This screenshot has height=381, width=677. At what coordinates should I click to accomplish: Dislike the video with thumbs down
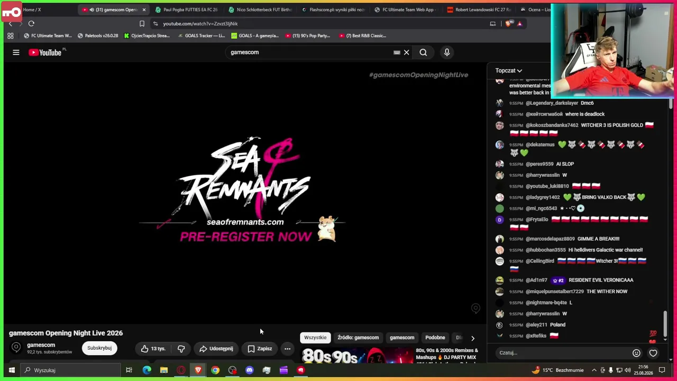coord(181,349)
